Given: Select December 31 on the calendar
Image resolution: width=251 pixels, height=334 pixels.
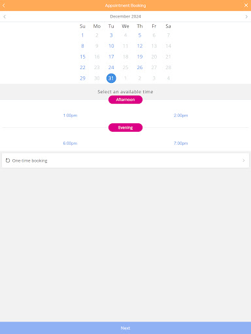Looking at the screenshot, I should point(111,78).
